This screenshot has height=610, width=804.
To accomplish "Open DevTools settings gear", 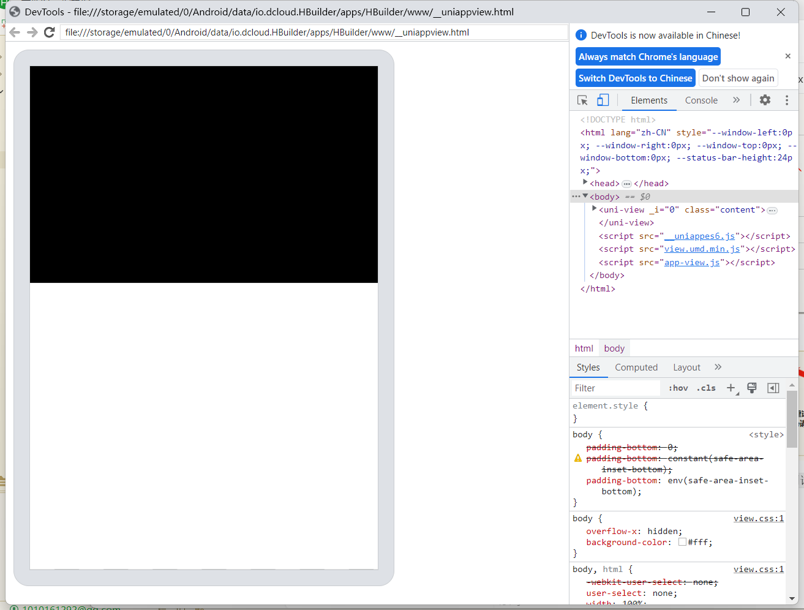I will (x=765, y=100).
